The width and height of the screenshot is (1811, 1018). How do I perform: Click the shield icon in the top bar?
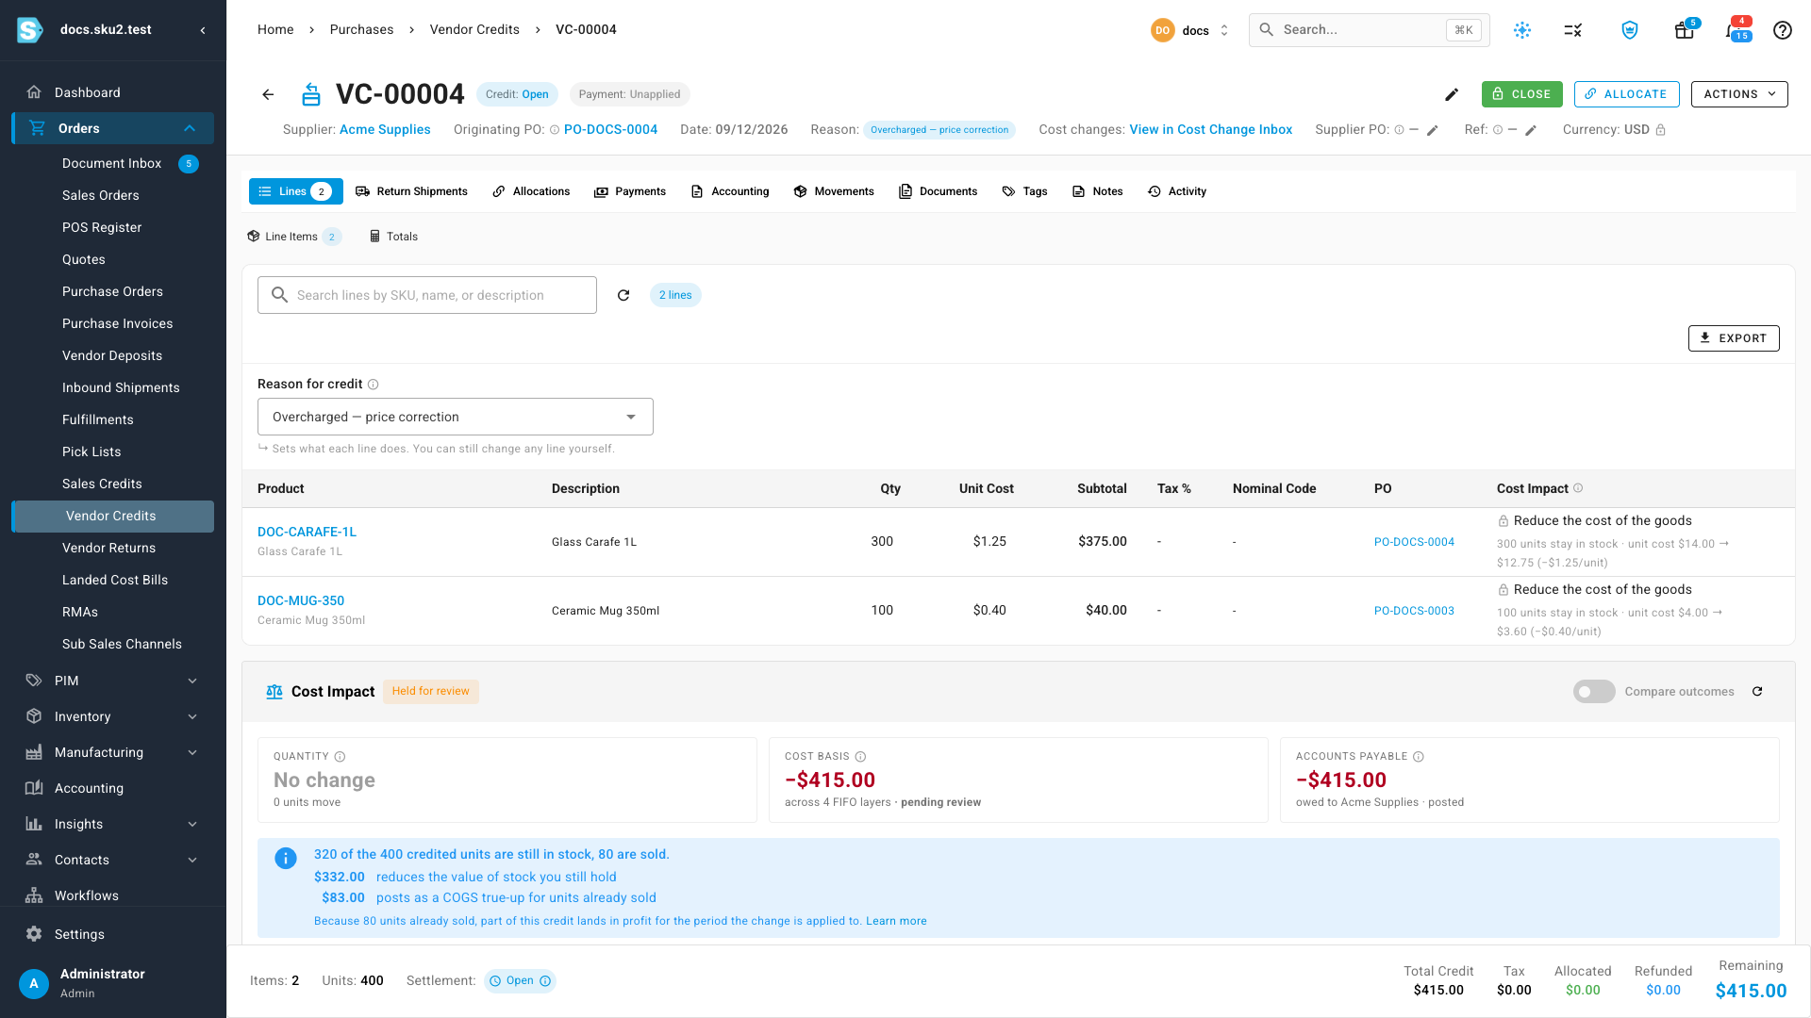1629,30
